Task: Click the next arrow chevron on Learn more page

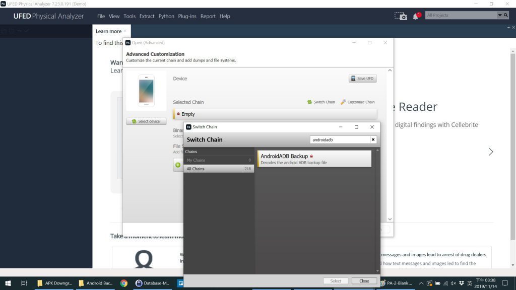Action: pos(491,152)
